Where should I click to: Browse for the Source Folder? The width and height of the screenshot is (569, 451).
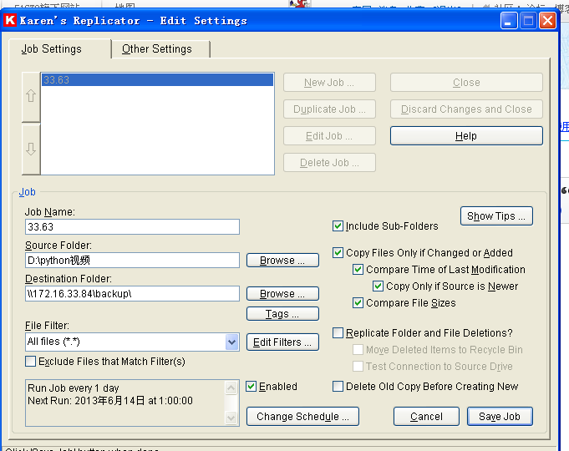pyautogui.click(x=282, y=260)
